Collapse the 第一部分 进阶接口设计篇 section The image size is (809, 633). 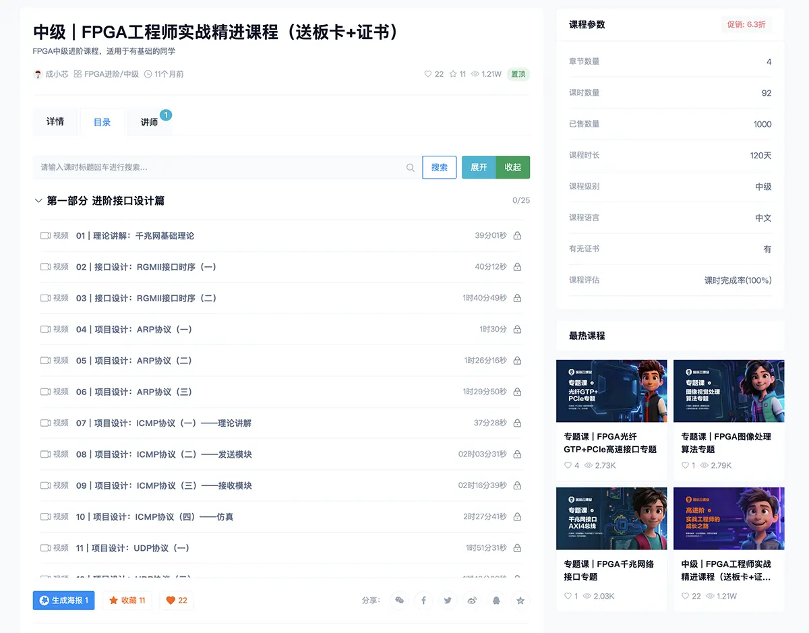pos(38,201)
